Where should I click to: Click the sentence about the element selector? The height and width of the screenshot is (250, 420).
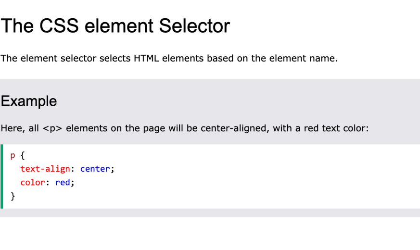169,58
